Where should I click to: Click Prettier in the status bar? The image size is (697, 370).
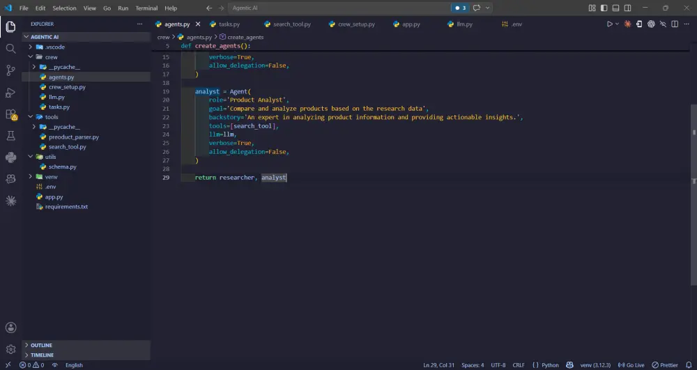[664, 365]
